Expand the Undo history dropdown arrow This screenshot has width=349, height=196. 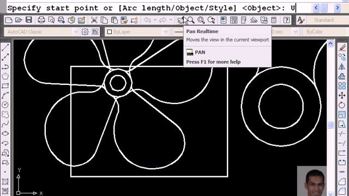click(x=155, y=20)
